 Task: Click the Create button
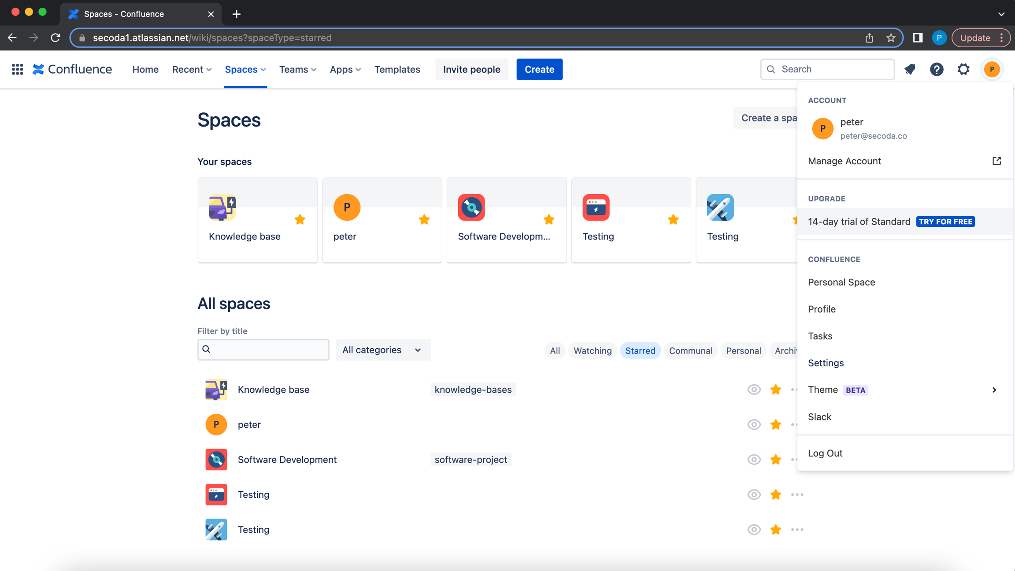539,69
